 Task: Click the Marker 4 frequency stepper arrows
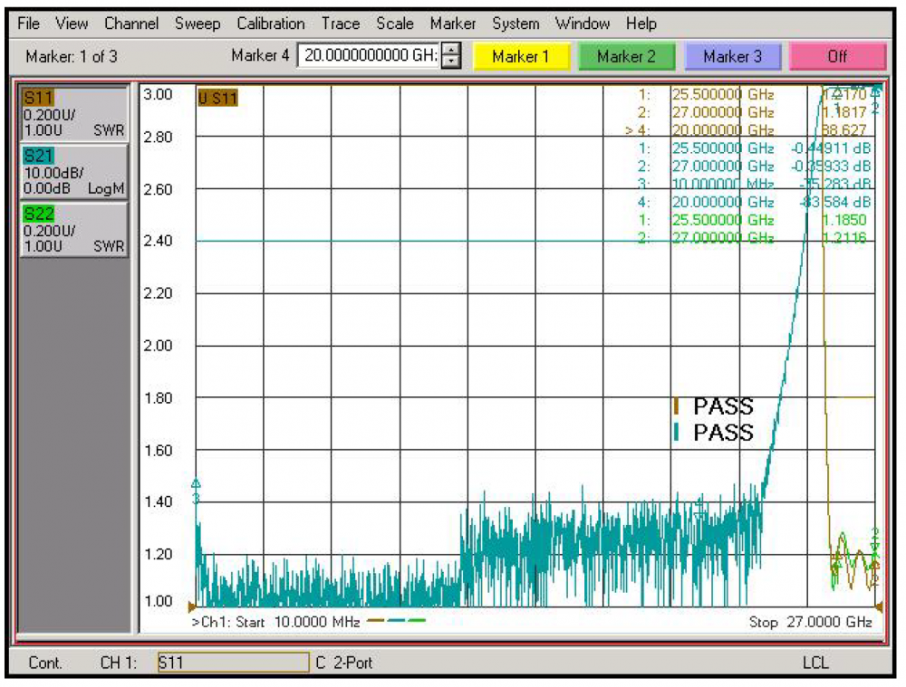452,56
